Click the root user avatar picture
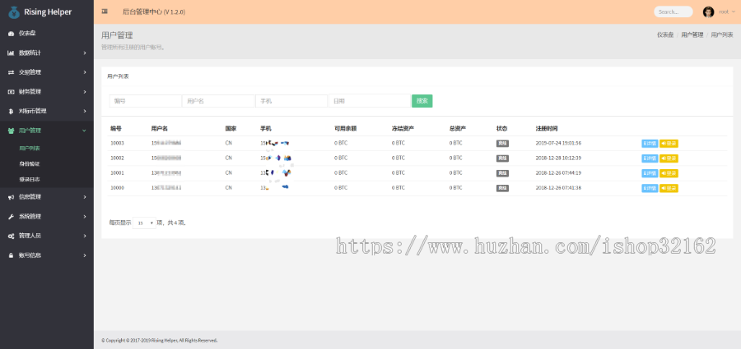The width and height of the screenshot is (741, 349). [708, 11]
